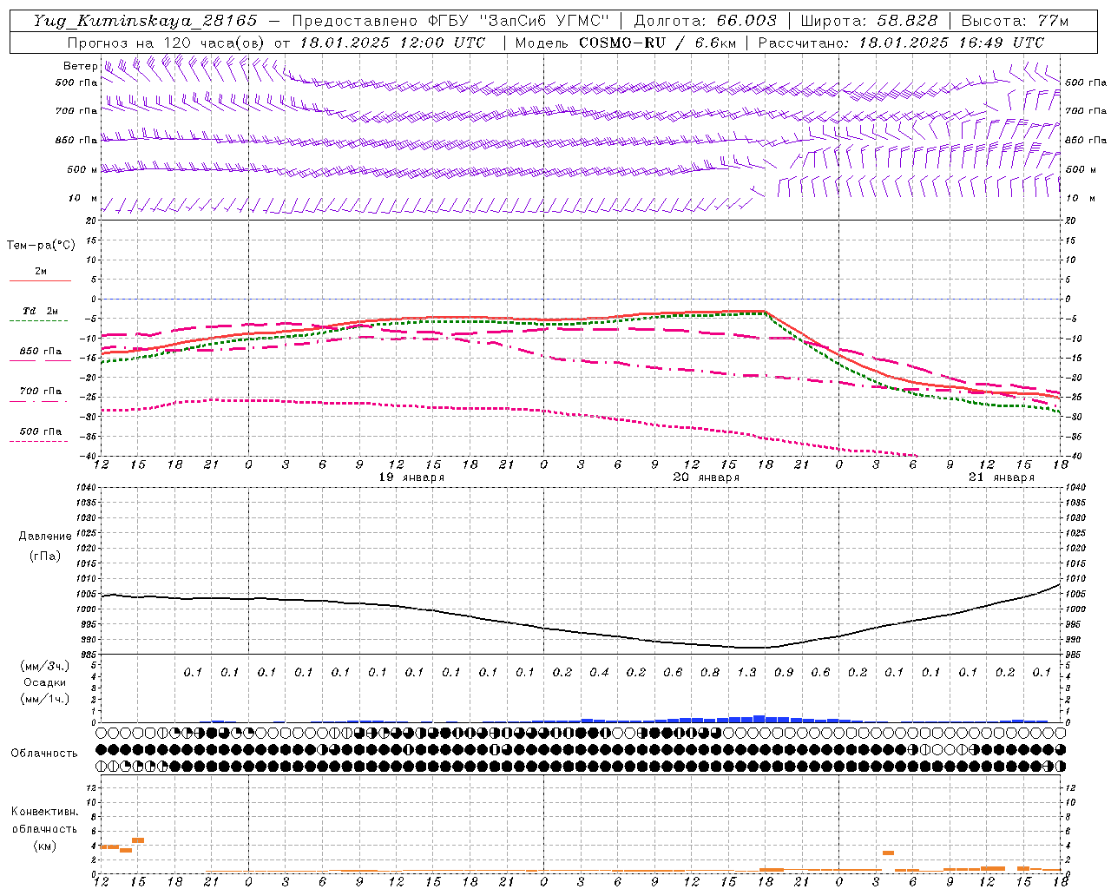The width and height of the screenshot is (1111, 889).
Task: Click the precipitation value 0.9
Action: pos(784,672)
